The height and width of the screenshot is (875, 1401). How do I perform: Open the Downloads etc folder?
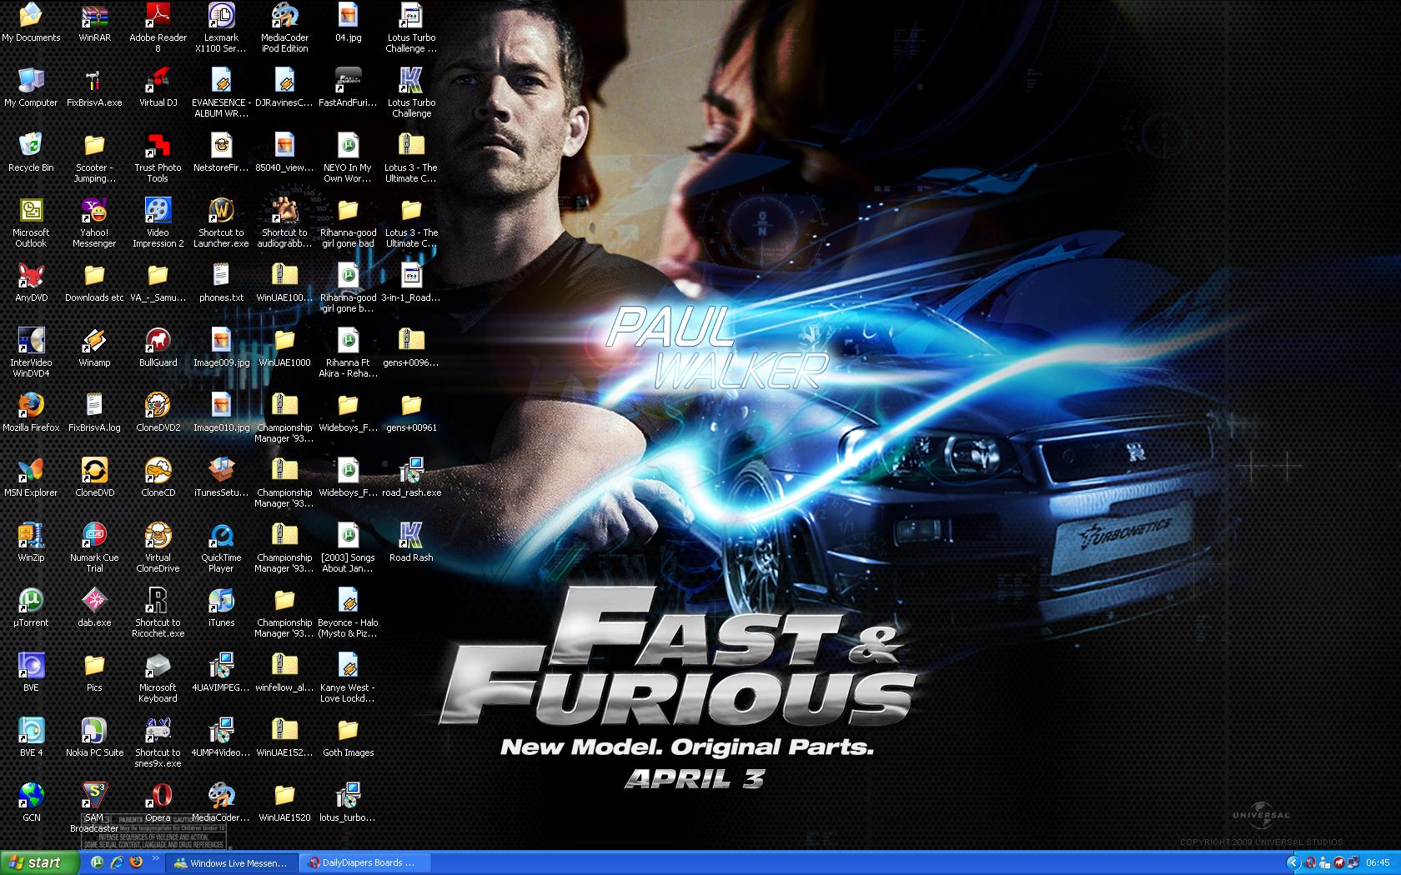tap(94, 283)
